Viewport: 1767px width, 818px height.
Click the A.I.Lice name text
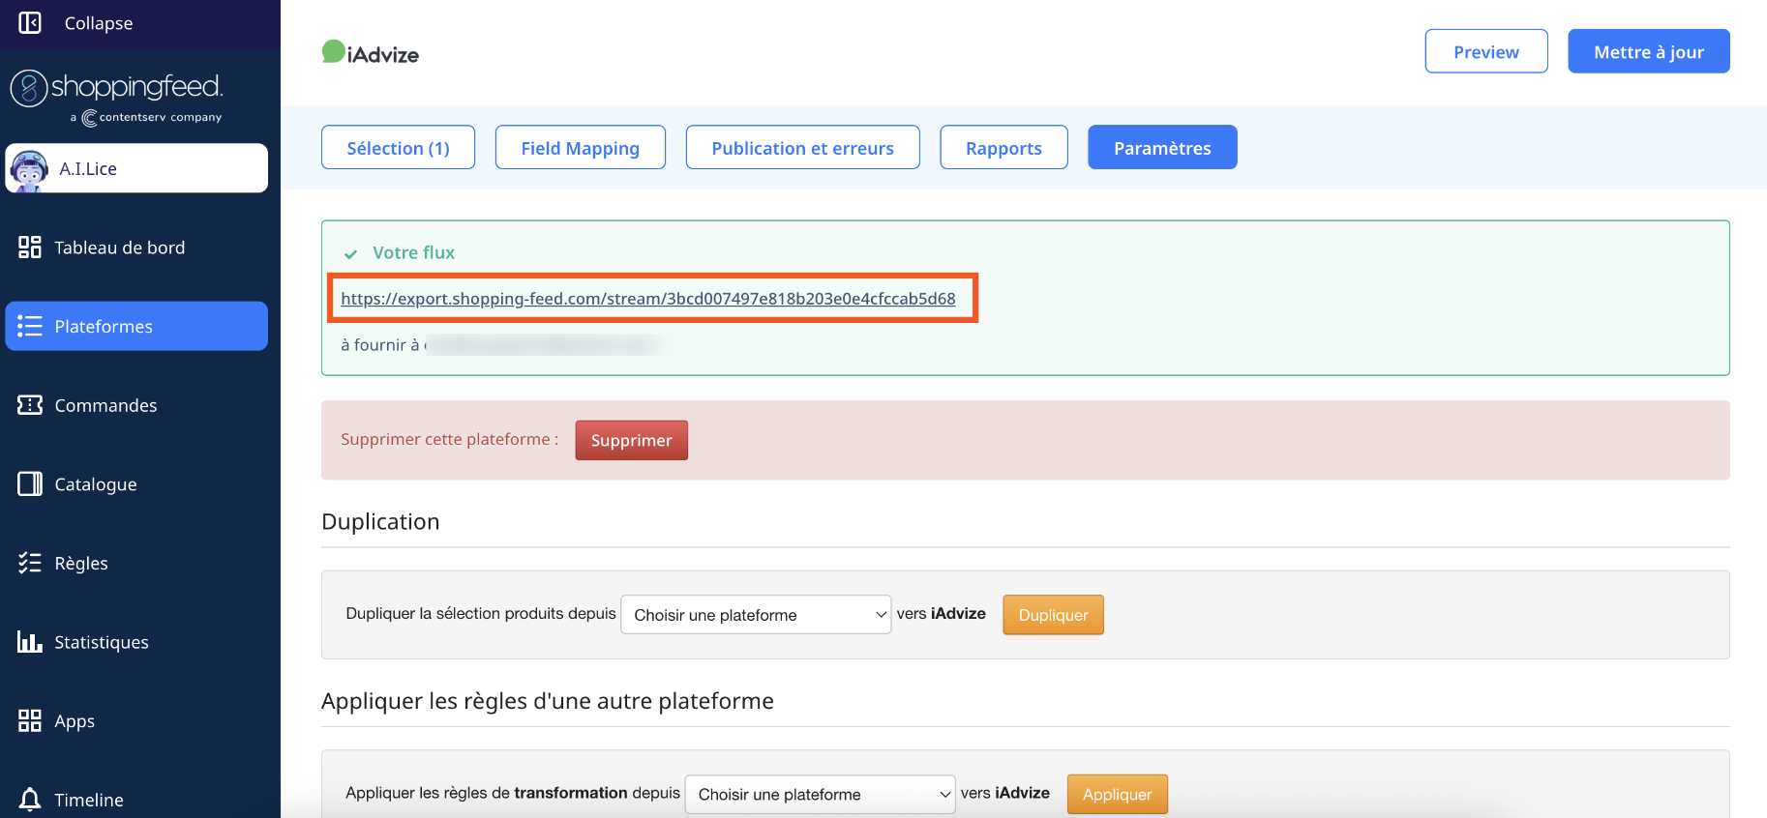click(x=88, y=168)
